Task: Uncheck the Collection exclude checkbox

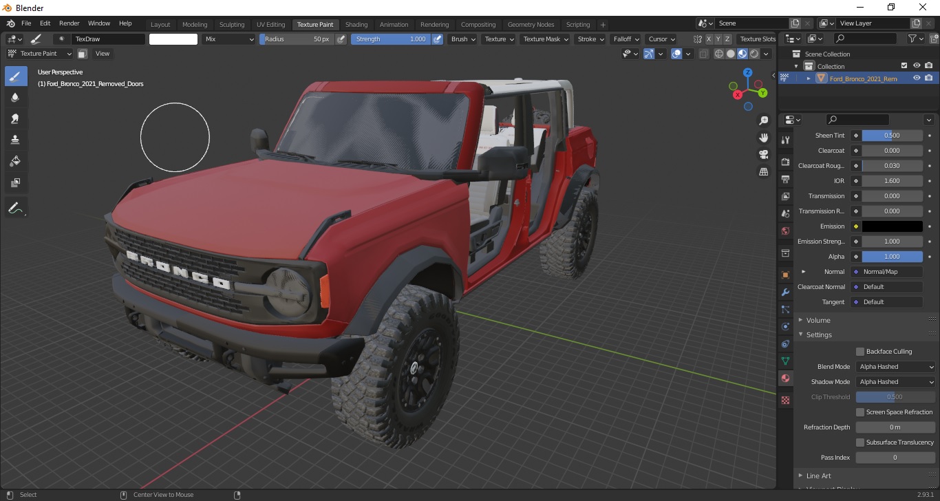Action: click(x=904, y=66)
